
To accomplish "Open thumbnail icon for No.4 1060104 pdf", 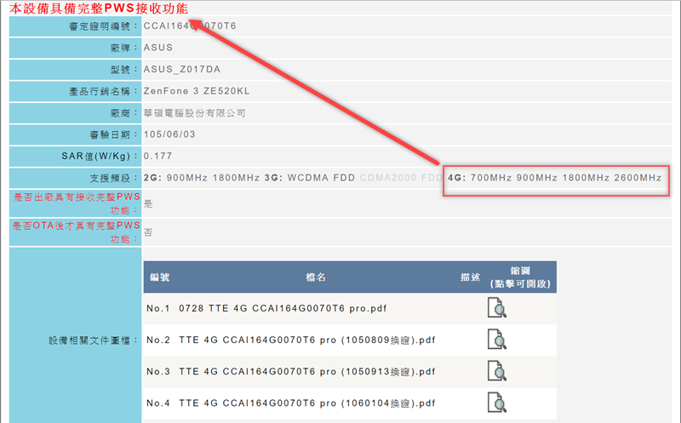I will [497, 403].
